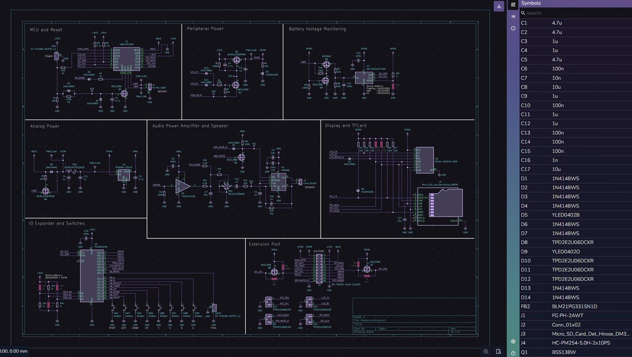The width and height of the screenshot is (632, 357).
Task: Select symbol row C6 100n
Action: (x=576, y=68)
